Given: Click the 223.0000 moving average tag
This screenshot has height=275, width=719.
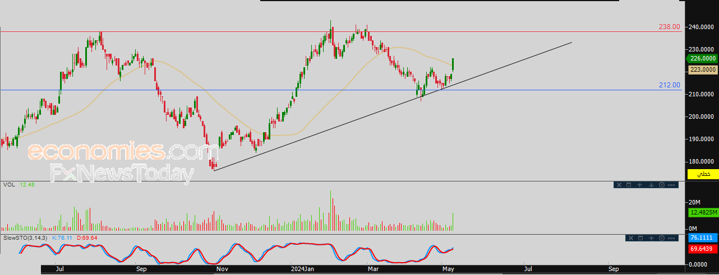Looking at the screenshot, I should (702, 69).
